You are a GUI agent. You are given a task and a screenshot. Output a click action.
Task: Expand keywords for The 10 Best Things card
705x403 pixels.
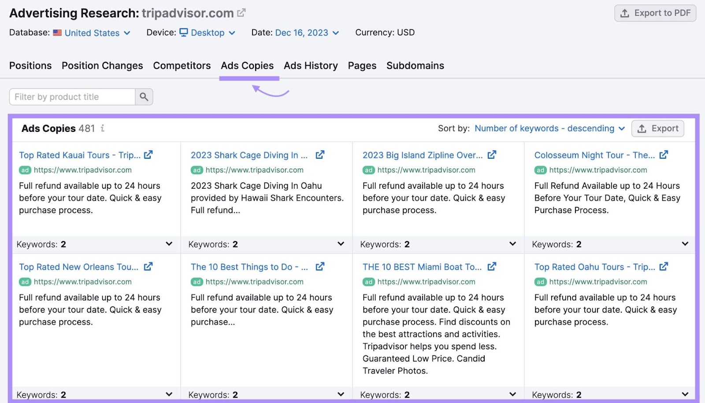[341, 394]
